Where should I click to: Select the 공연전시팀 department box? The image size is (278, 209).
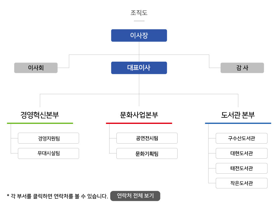click(x=147, y=138)
